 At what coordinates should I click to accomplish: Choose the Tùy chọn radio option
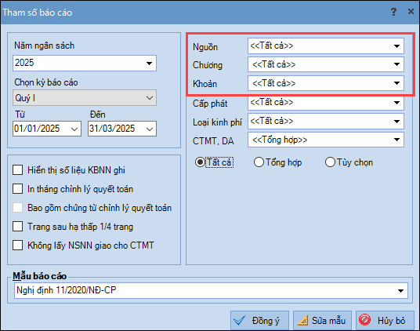[330, 162]
